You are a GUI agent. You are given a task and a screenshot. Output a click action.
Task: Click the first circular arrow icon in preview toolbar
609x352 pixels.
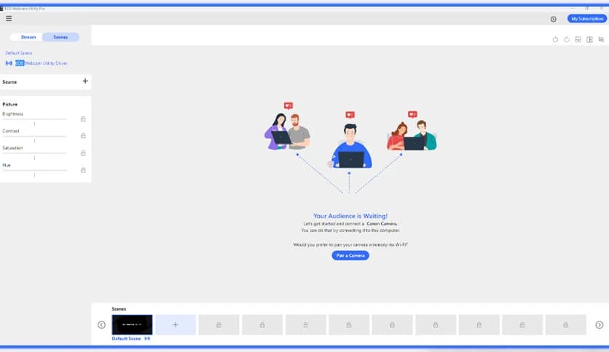(555, 39)
